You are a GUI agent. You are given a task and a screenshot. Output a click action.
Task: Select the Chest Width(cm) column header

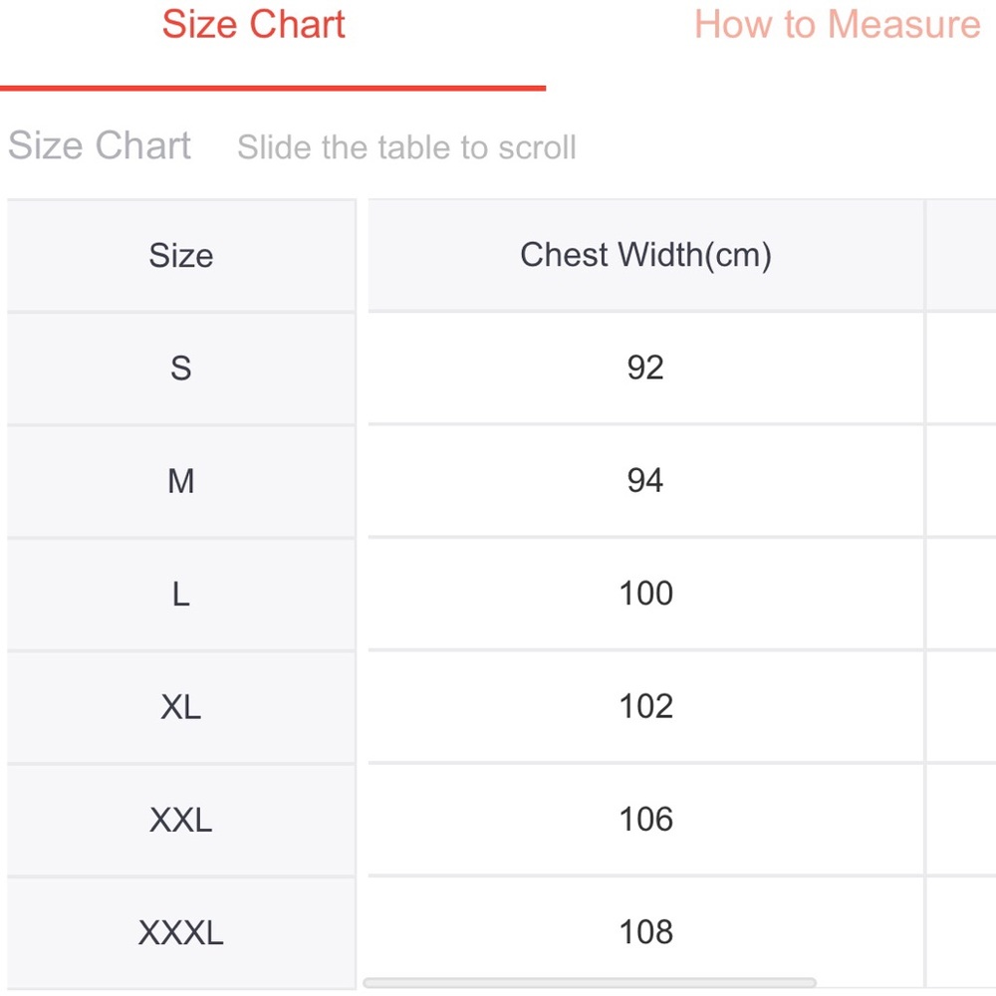click(x=645, y=255)
